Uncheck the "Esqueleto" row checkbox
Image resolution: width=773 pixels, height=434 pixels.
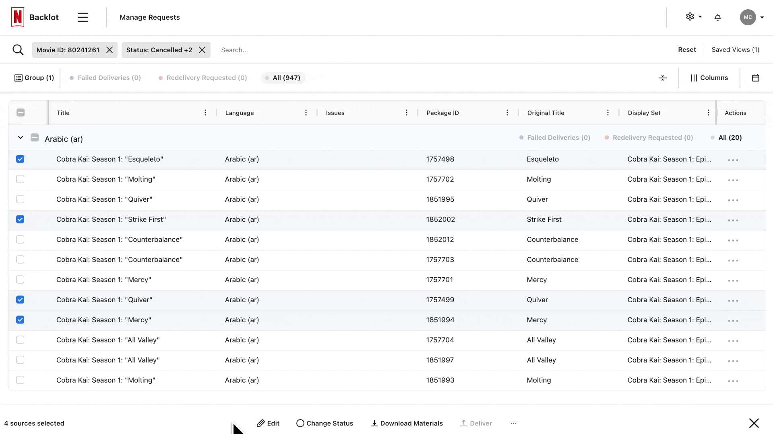[x=20, y=159]
